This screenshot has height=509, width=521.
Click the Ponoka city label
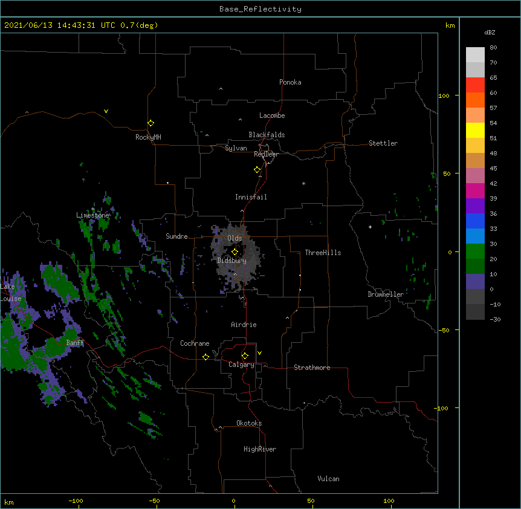(290, 82)
